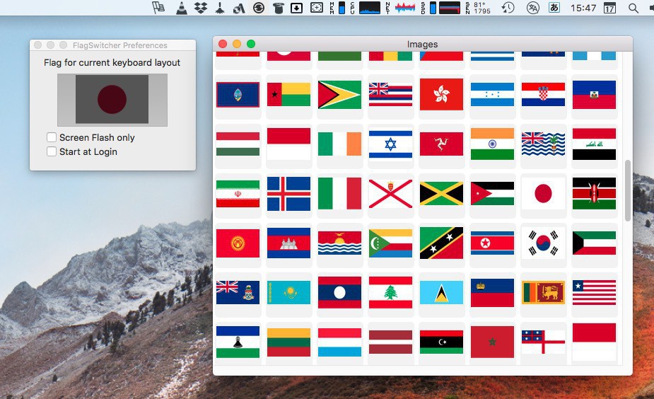654x399 pixels.
Task: Select the Iran flag image
Action: [238, 194]
